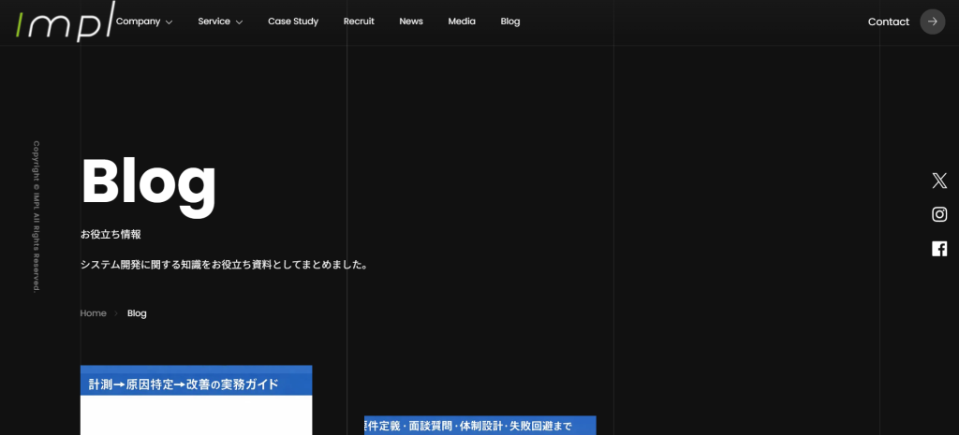Expand the chevron next to Company
Image resolution: width=959 pixels, height=435 pixels.
[x=170, y=22]
